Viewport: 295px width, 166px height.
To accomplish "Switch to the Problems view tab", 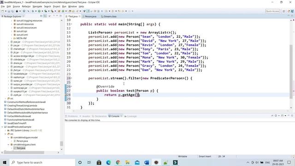I will [x=71, y=116].
